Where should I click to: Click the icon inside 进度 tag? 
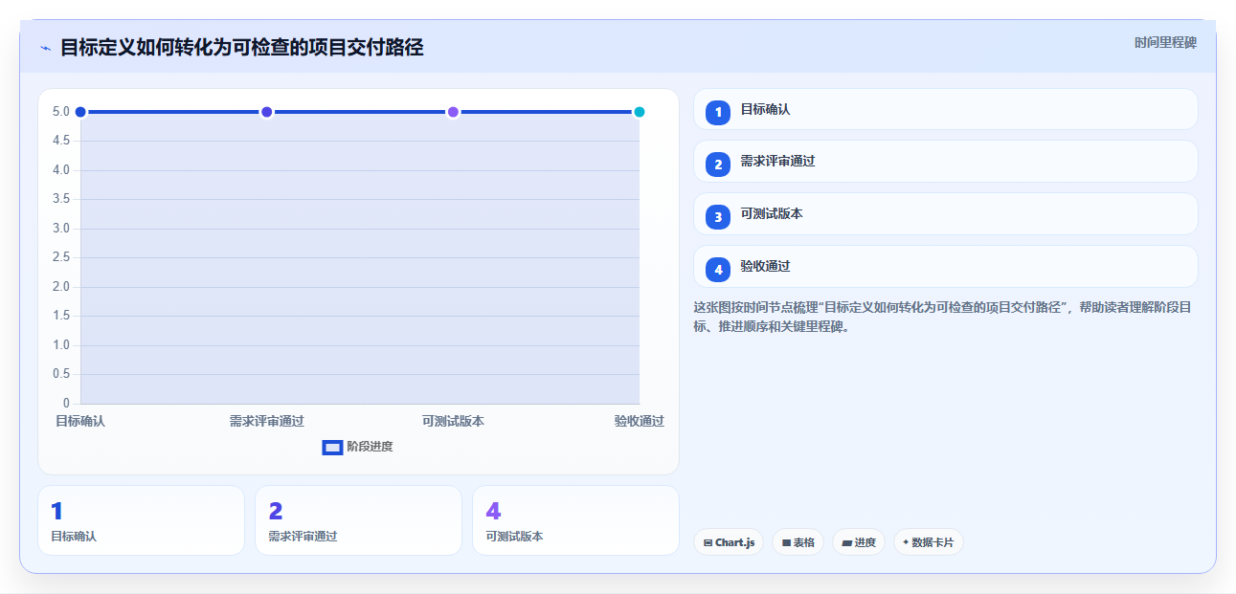click(846, 542)
